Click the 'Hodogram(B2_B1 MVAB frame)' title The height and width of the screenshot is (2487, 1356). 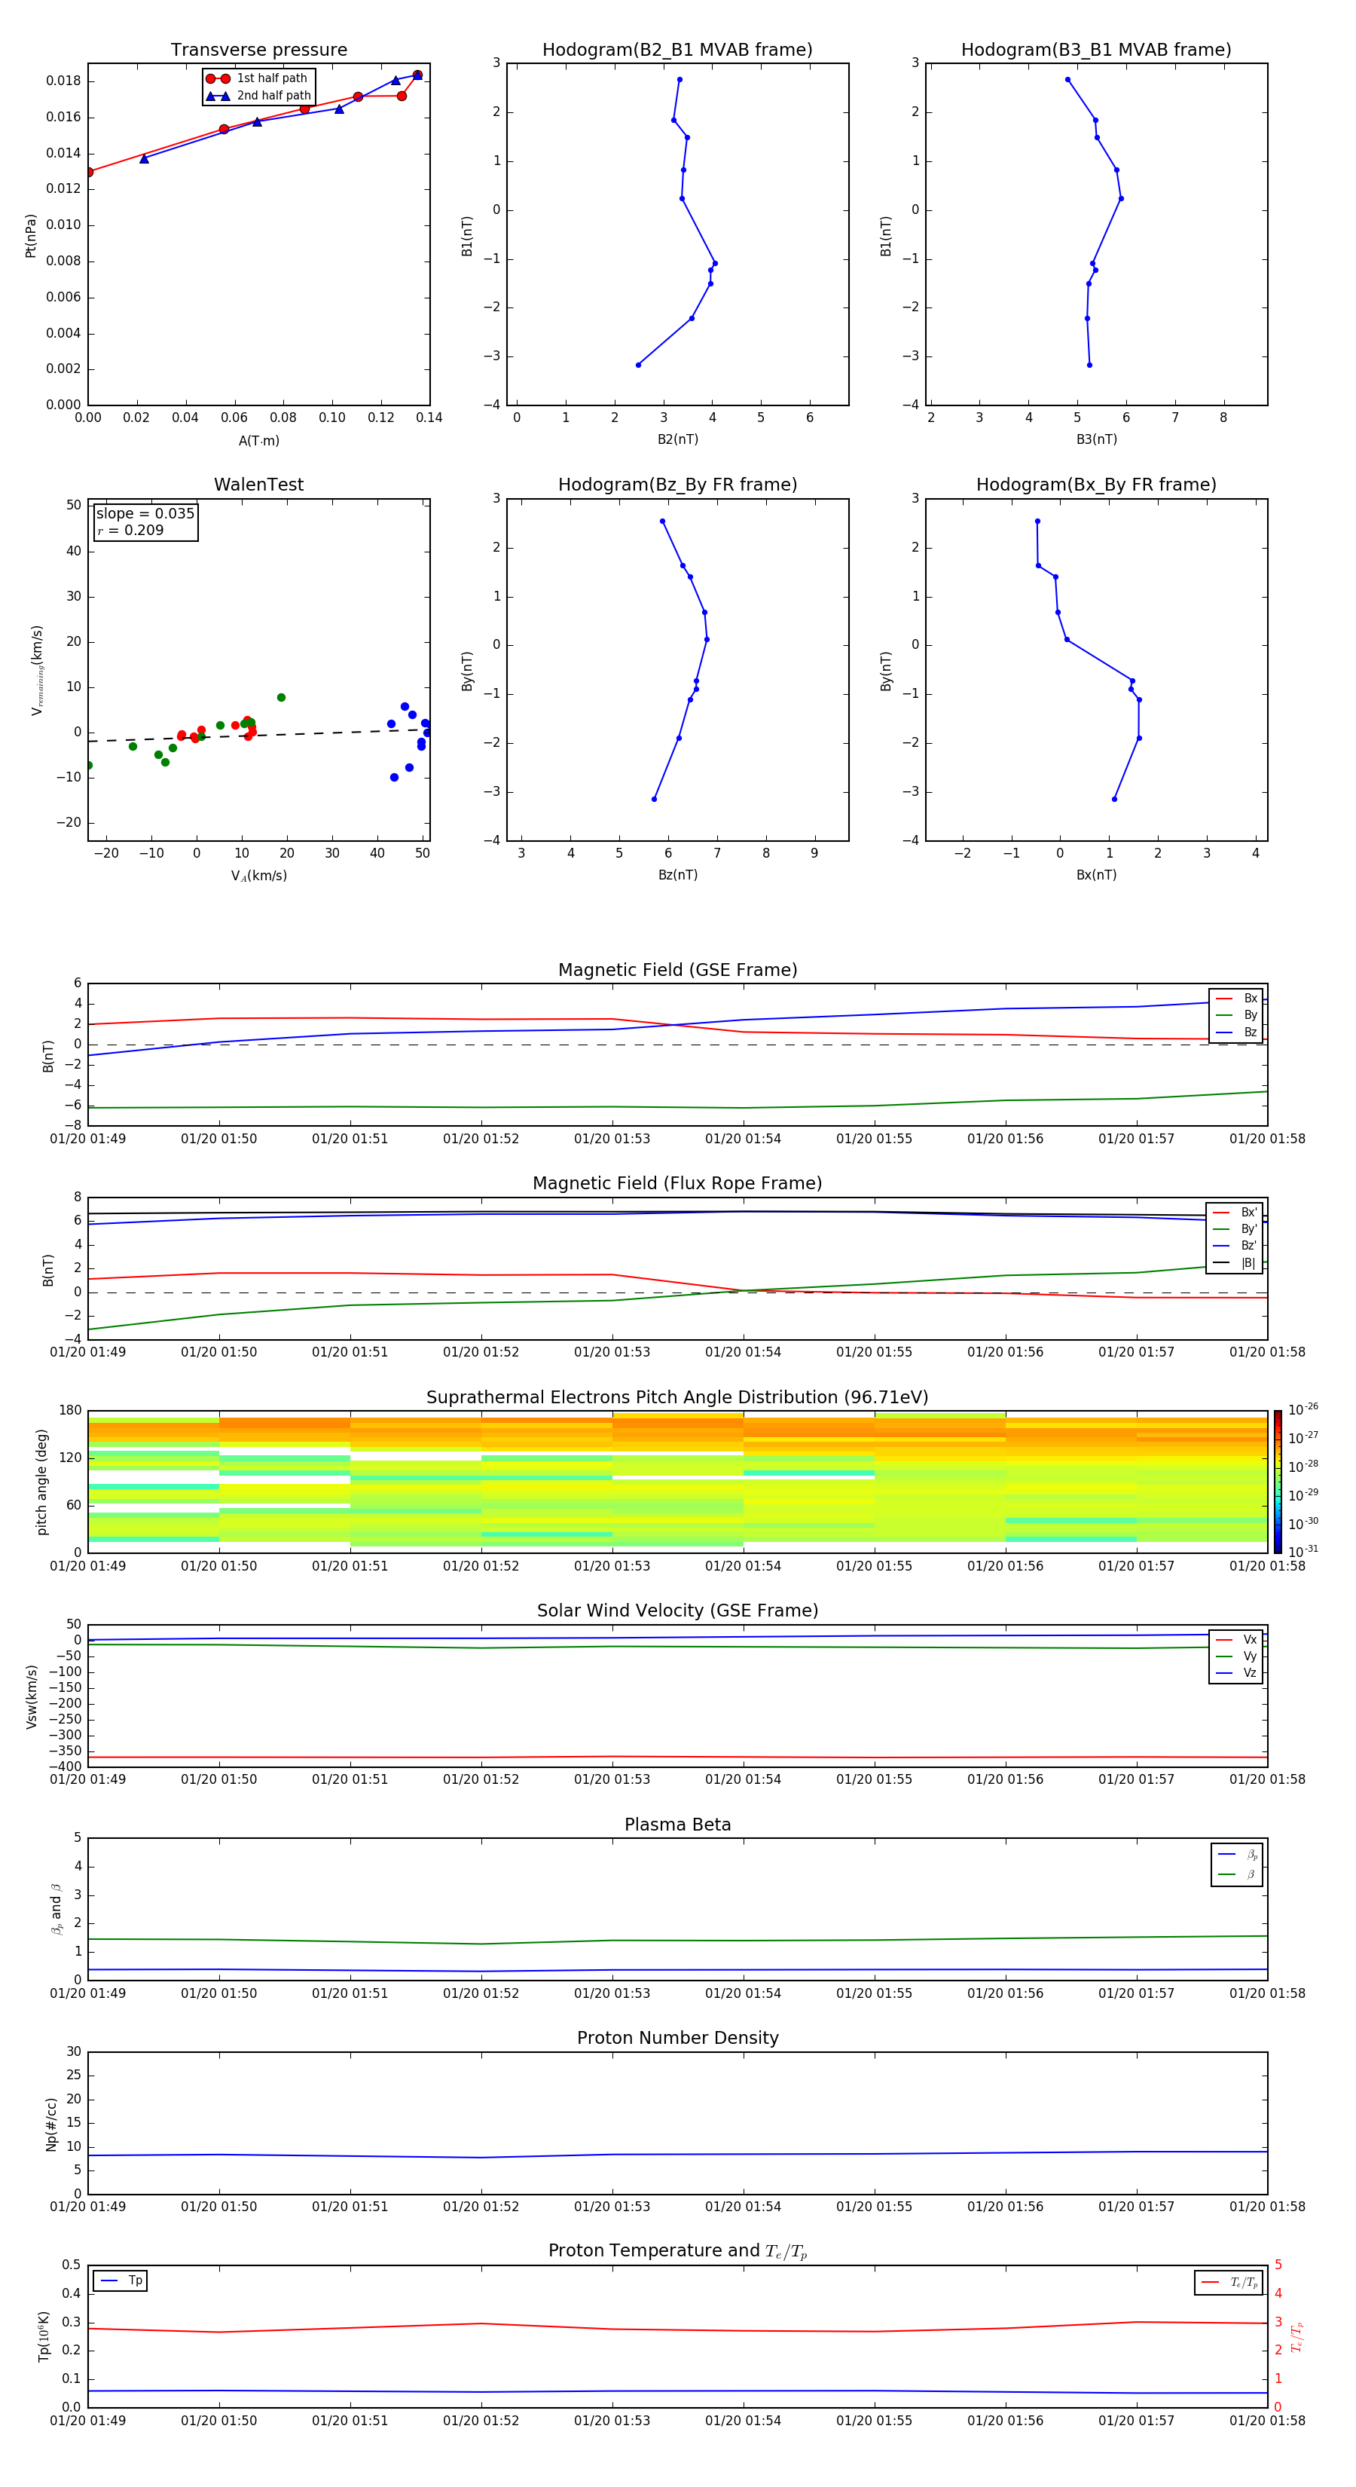677,50
